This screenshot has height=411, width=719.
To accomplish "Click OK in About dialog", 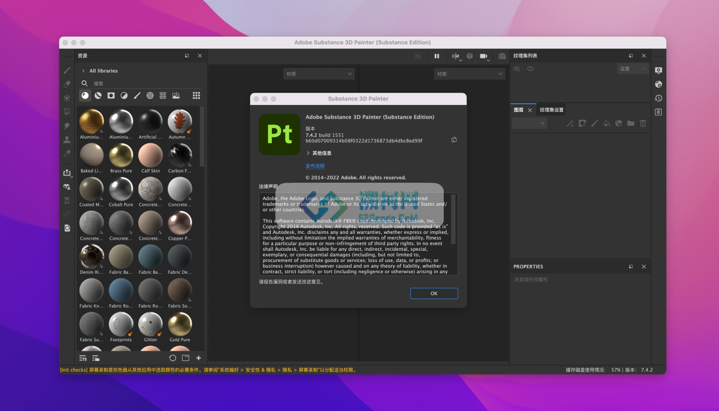I will pos(434,293).
